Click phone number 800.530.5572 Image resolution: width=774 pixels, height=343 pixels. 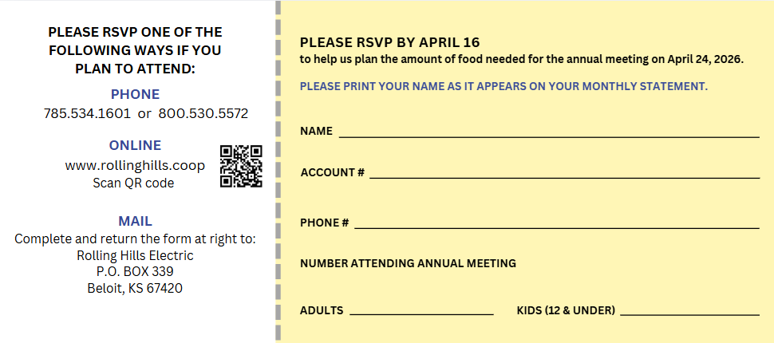[x=203, y=113]
